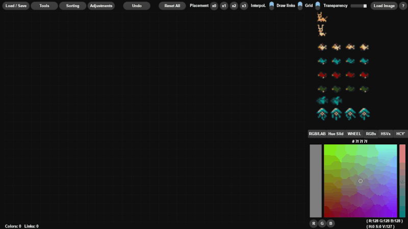Toggle the Interpol. switch
This screenshot has height=229, width=408.
tap(271, 6)
